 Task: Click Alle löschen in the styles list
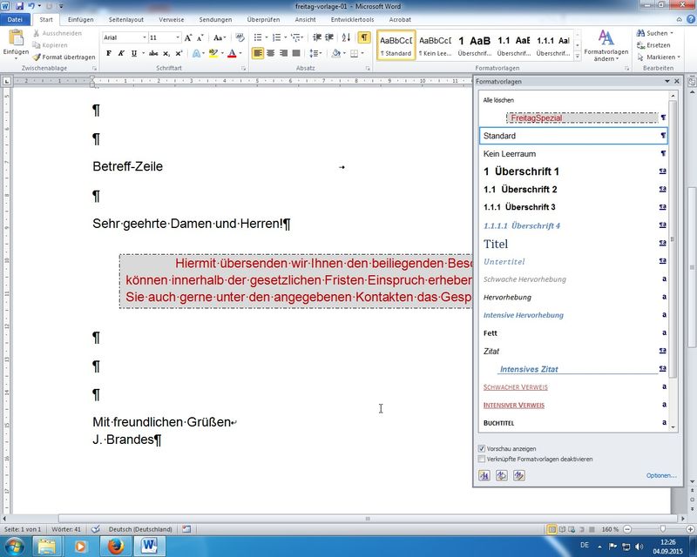[x=498, y=100]
